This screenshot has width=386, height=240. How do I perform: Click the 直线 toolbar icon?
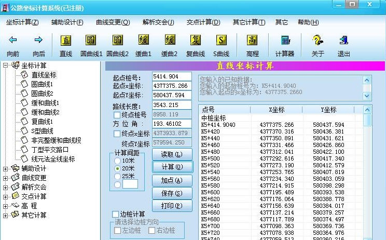point(66,41)
